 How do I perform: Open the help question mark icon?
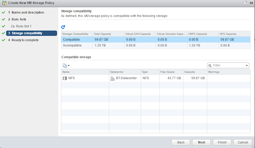(246, 3)
